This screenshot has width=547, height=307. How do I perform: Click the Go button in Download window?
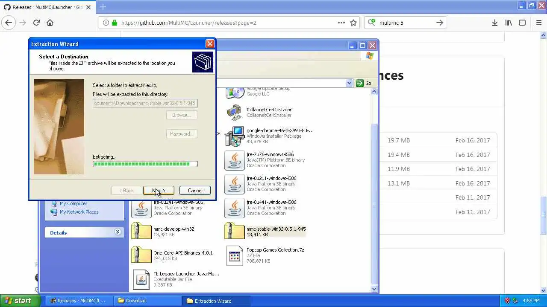tap(364, 83)
